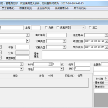Open the dropdown arrow left of 年龄 label

pyautogui.click(x=1, y=47)
